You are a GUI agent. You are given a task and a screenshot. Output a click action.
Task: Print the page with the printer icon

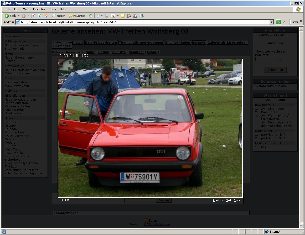[106, 16]
